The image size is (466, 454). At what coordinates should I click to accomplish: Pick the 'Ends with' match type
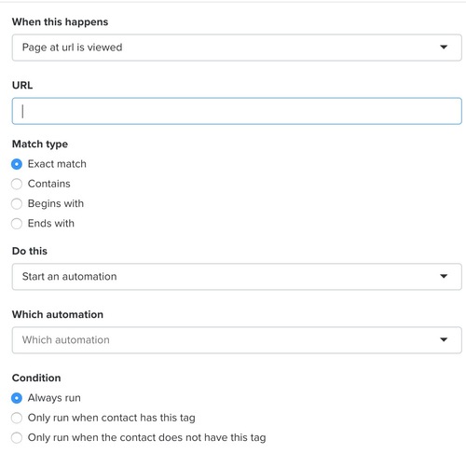pos(17,224)
